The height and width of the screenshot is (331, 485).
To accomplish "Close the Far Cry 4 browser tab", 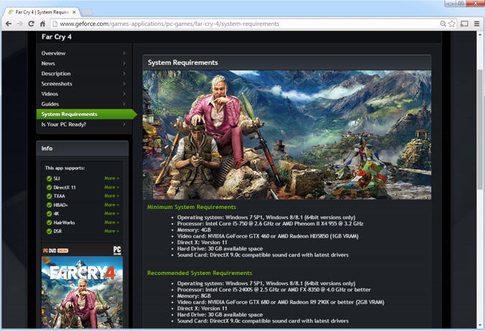I will (74, 12).
